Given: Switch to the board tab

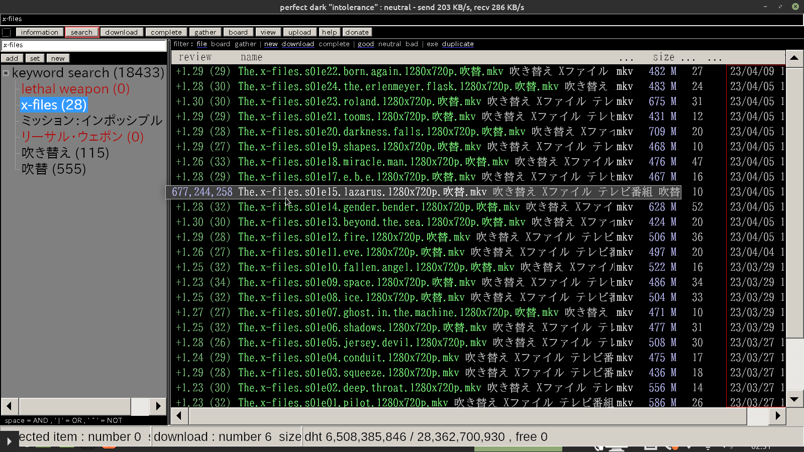Looking at the screenshot, I should click(238, 32).
